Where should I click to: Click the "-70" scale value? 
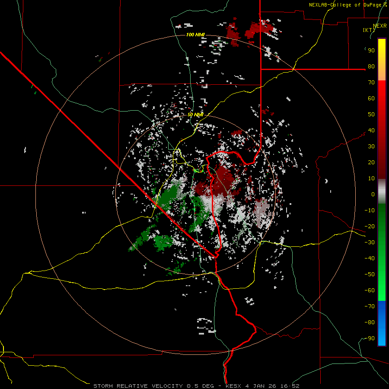[x=370, y=306]
